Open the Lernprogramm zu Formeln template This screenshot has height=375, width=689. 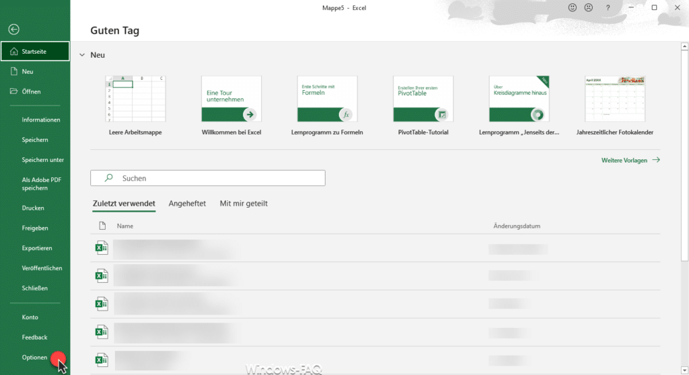[x=327, y=106]
